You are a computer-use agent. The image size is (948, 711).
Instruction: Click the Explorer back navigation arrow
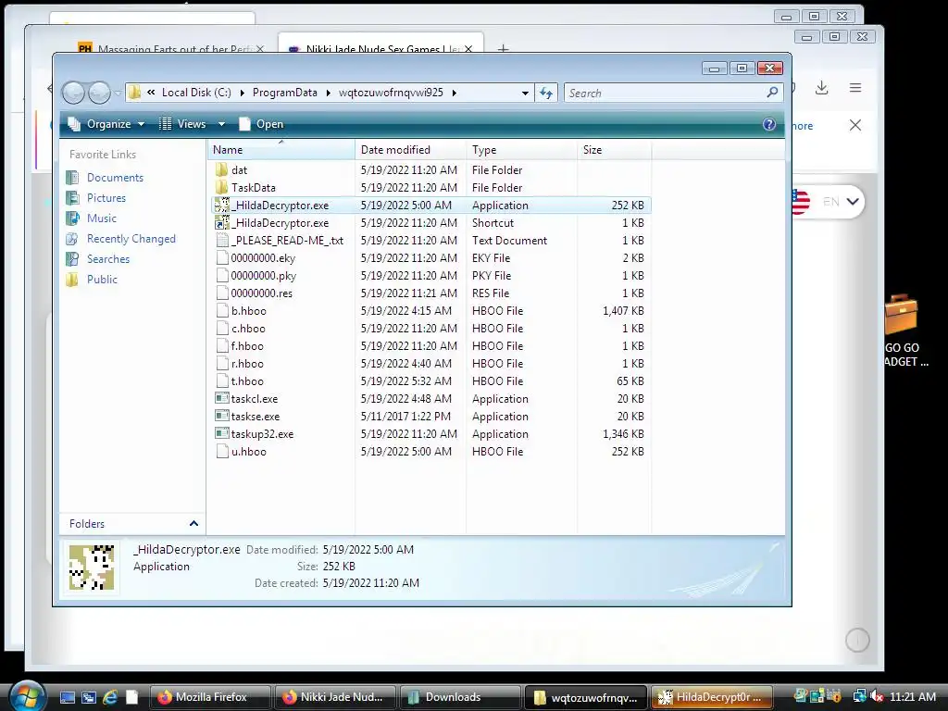coord(73,93)
